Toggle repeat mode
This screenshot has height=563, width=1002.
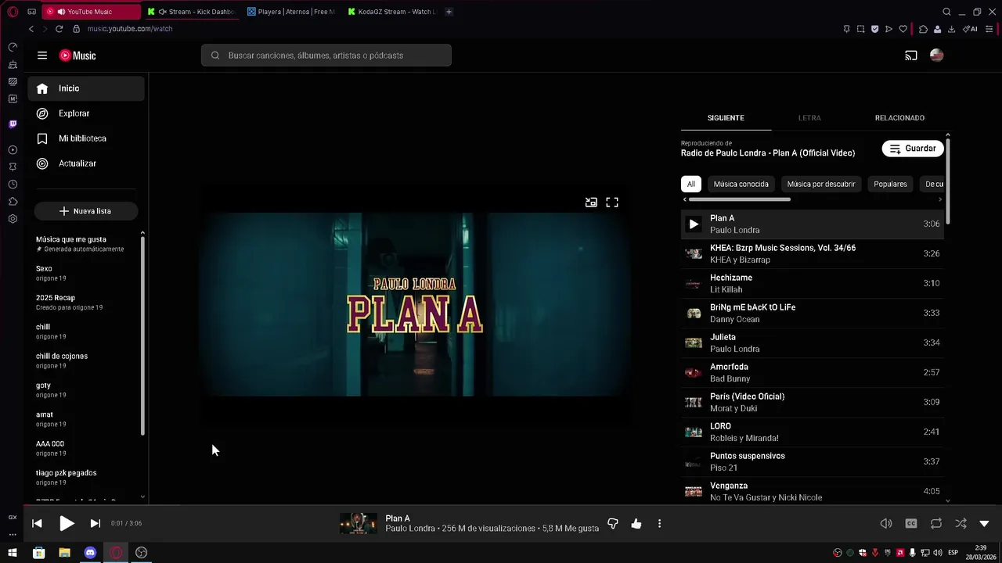(936, 524)
